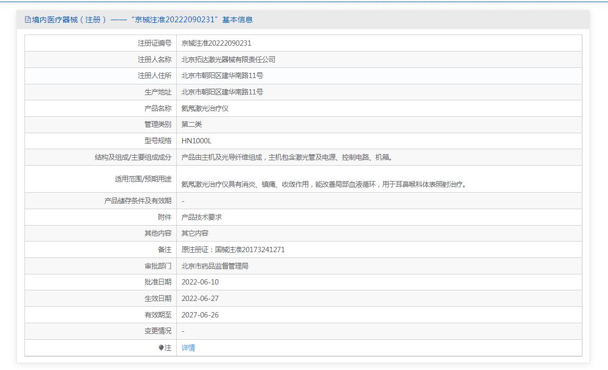Viewport: 608px width, 370px height.
Task: Select product name 氦氖激光治疗仪
Action: (205, 108)
